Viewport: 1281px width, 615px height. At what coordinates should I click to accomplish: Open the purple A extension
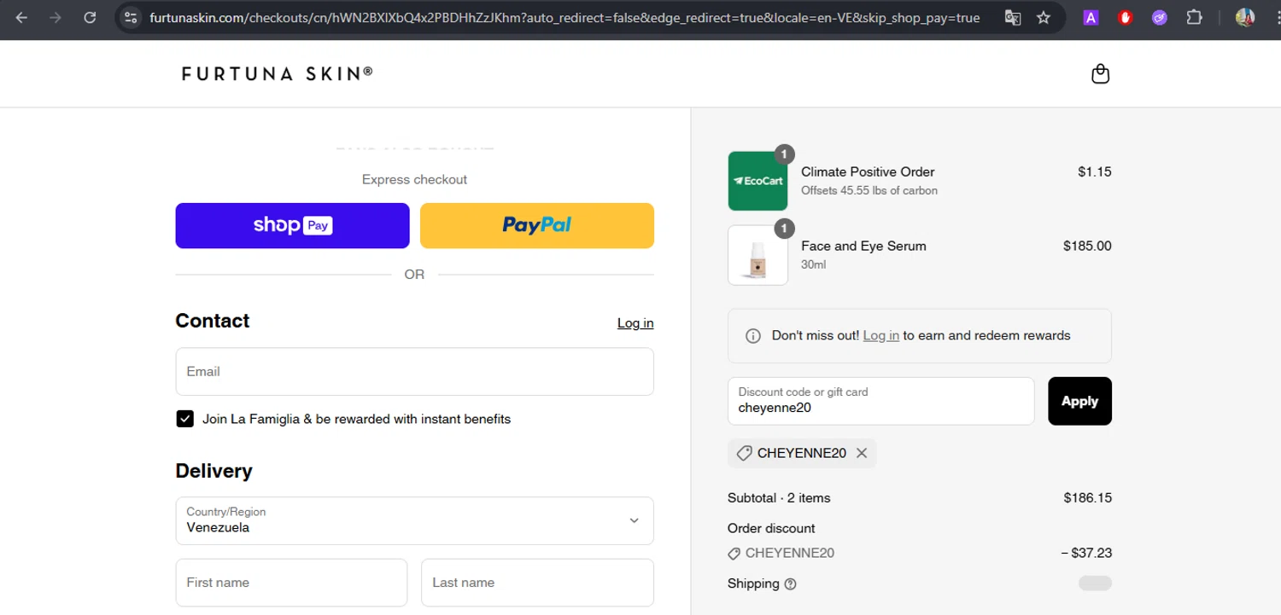(1091, 17)
